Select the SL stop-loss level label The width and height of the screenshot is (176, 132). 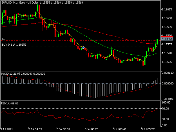point(3,39)
